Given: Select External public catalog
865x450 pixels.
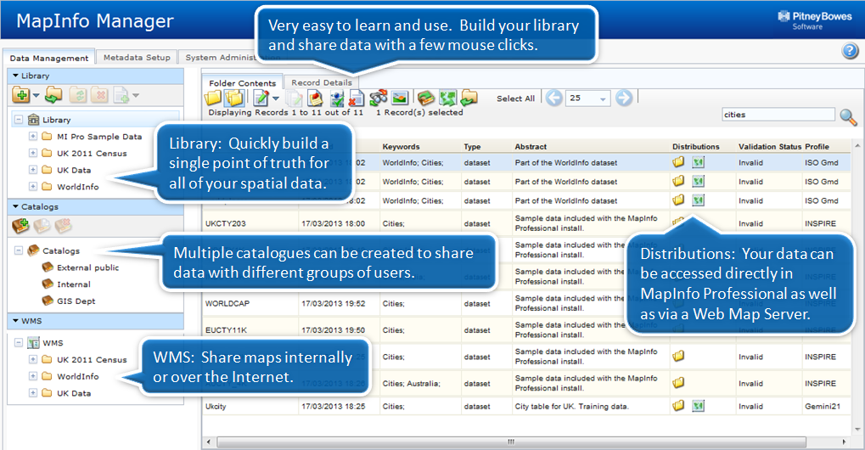Looking at the screenshot, I should (x=87, y=267).
